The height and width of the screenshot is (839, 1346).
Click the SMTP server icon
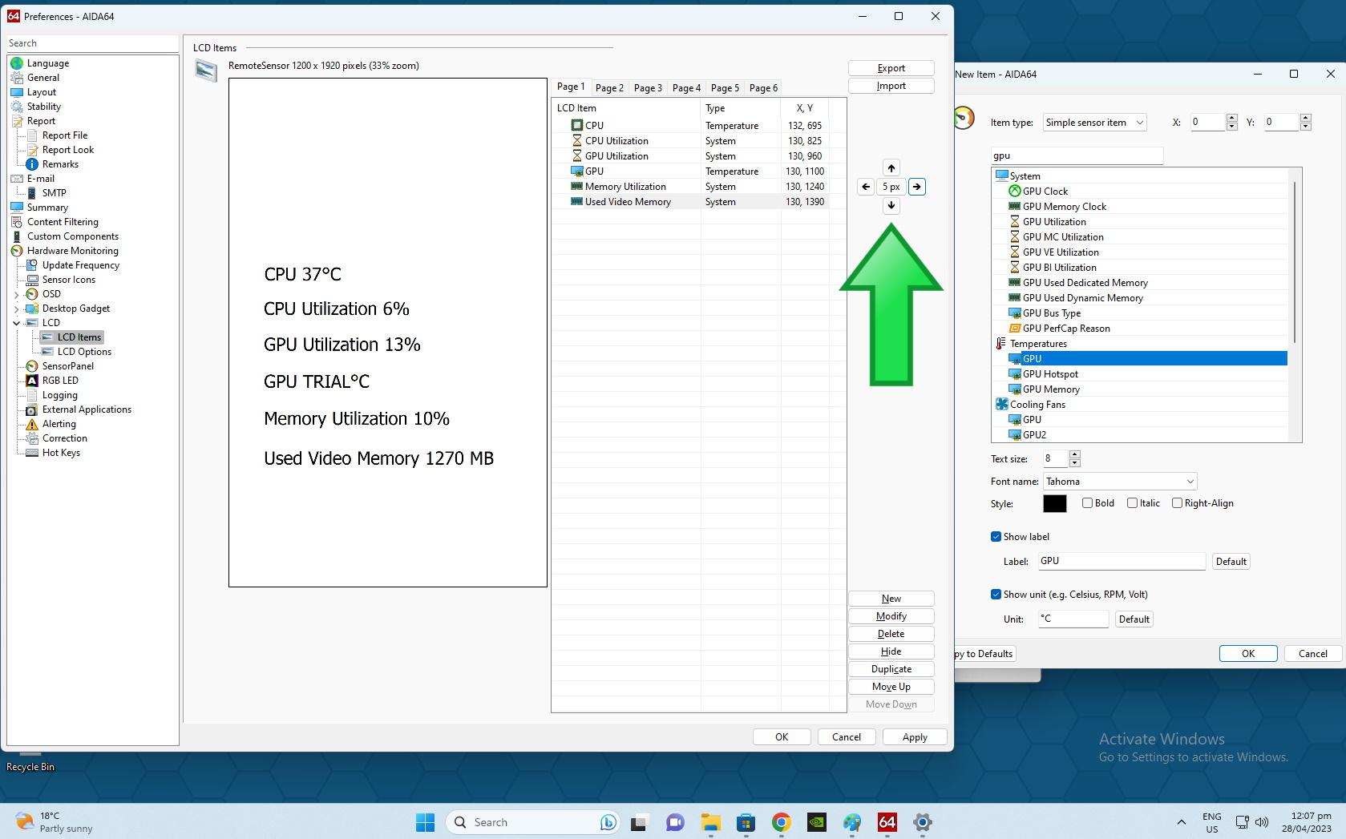[x=32, y=193]
